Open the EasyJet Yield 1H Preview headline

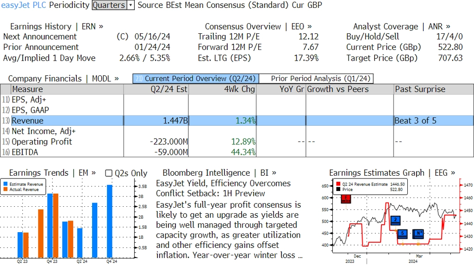tap(223, 188)
